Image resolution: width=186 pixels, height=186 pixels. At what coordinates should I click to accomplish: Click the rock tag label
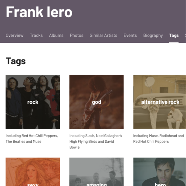33,102
